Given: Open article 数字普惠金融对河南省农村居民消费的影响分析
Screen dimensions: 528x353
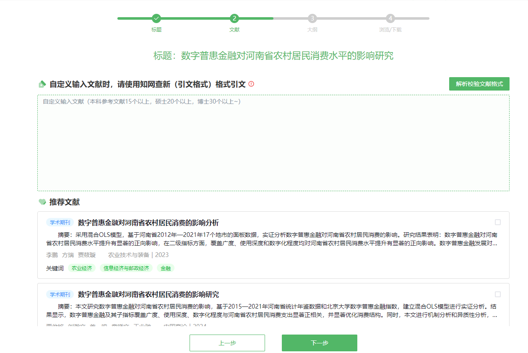Looking at the screenshot, I should (148, 223).
